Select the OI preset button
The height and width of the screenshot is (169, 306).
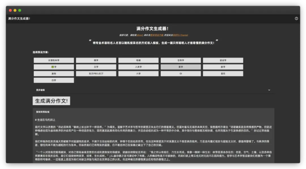tap(181, 74)
